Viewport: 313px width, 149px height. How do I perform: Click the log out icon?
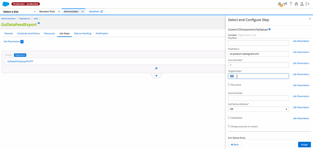click(308, 4)
